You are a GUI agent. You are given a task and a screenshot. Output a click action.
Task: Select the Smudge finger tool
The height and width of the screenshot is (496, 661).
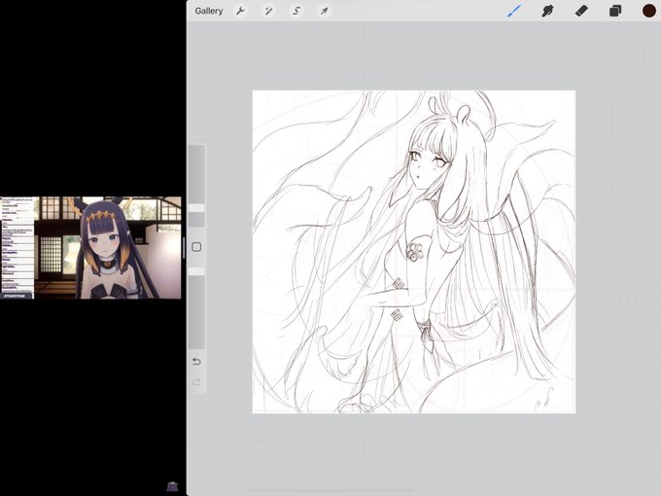click(x=547, y=11)
